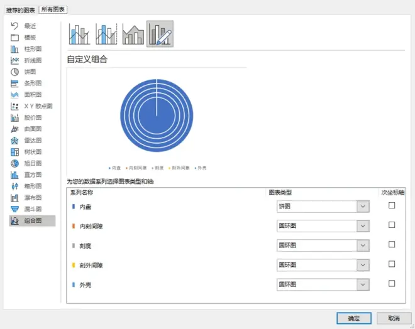The image size is (415, 329).
Task: Select 条形图 bar chart category
Action: (x=32, y=84)
